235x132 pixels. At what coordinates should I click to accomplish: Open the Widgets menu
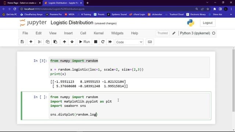click(117, 33)
